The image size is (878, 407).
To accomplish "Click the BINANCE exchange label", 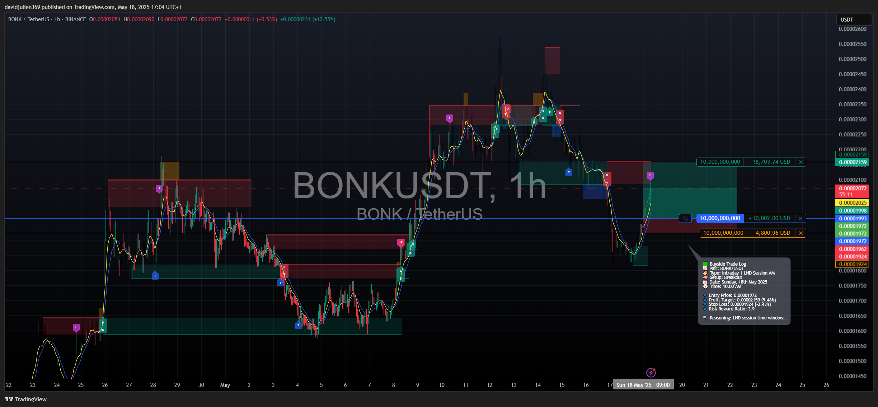I will pyautogui.click(x=75, y=19).
